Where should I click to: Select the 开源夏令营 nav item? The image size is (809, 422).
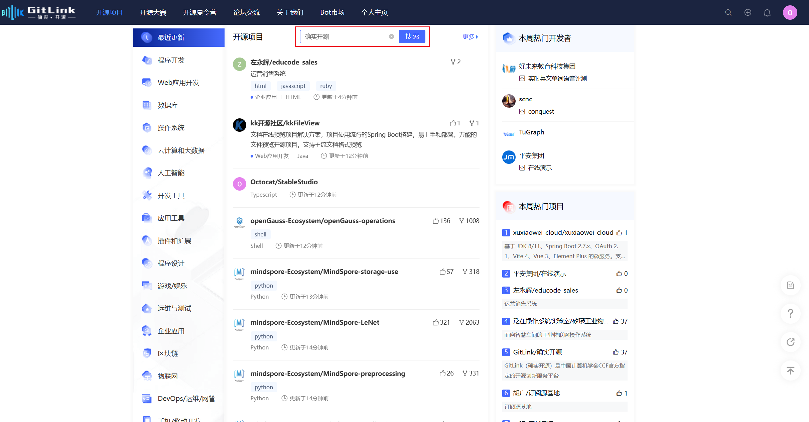click(x=199, y=12)
